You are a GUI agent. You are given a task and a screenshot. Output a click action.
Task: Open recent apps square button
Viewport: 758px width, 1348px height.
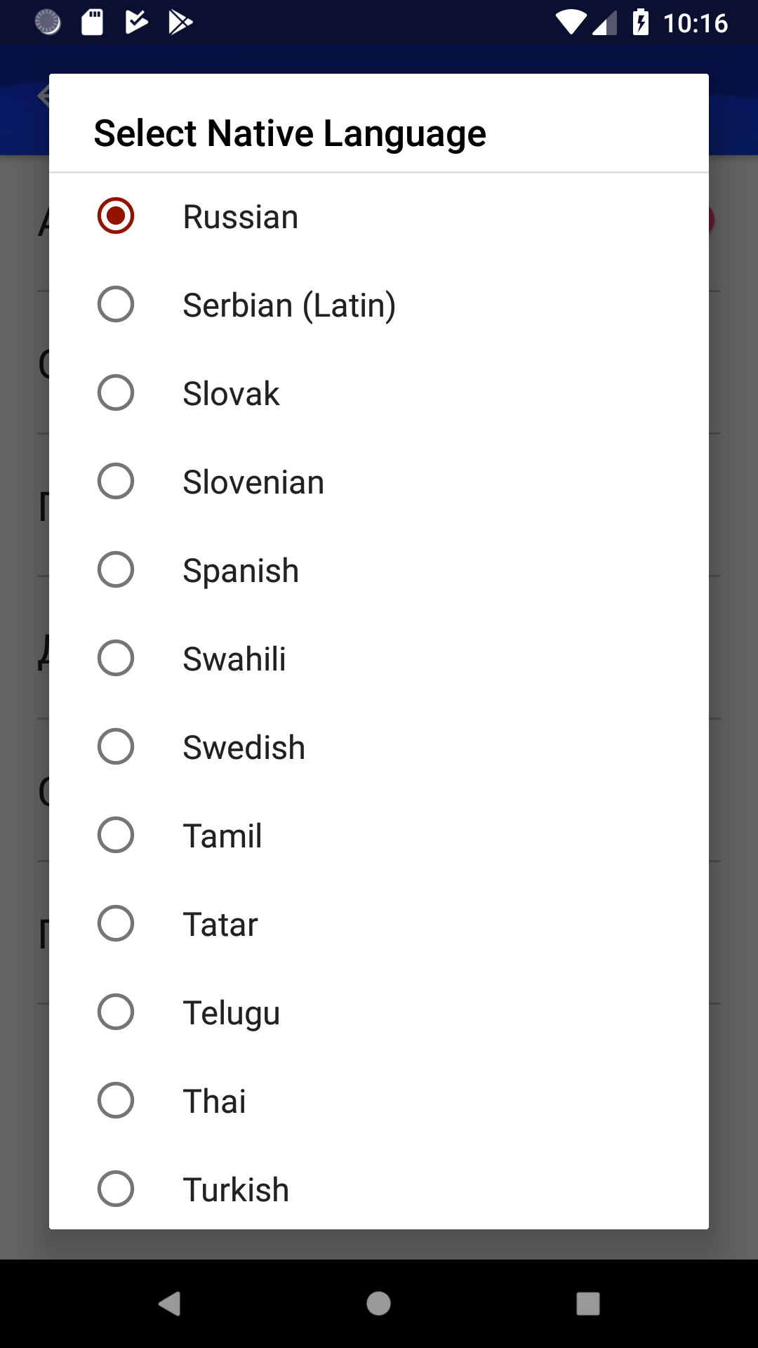pos(588,1304)
